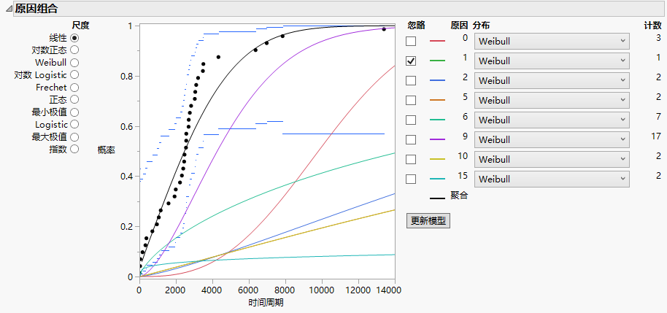Select the 对数正态 scale radio button

click(x=74, y=50)
